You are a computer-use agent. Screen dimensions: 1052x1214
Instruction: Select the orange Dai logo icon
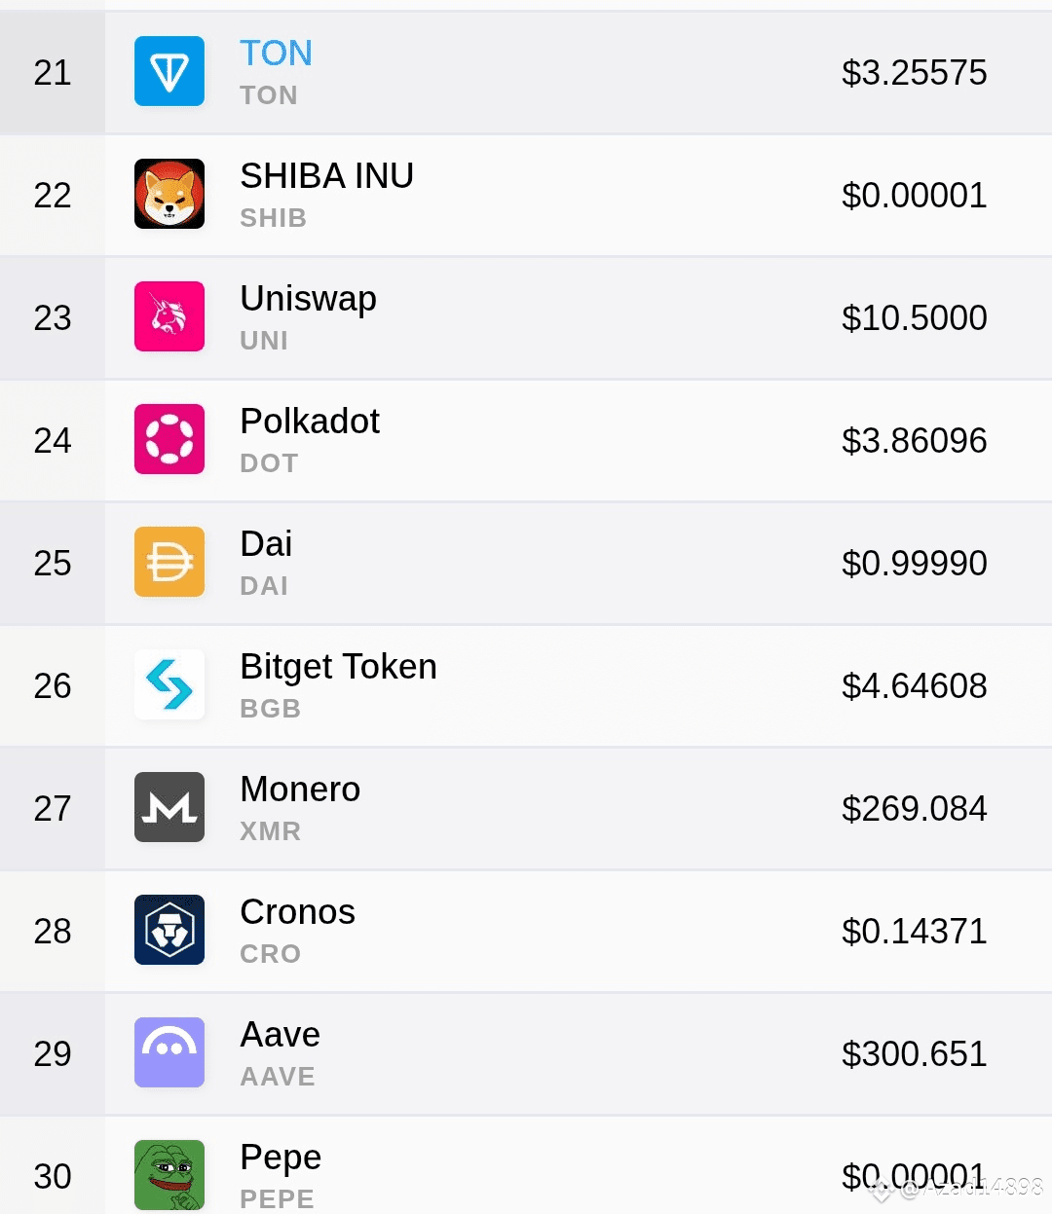click(x=169, y=562)
